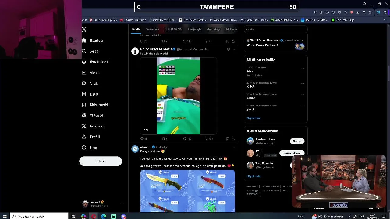Click the X logo in sidebar
Viewport: 390px width, 219px height.
point(84,30)
